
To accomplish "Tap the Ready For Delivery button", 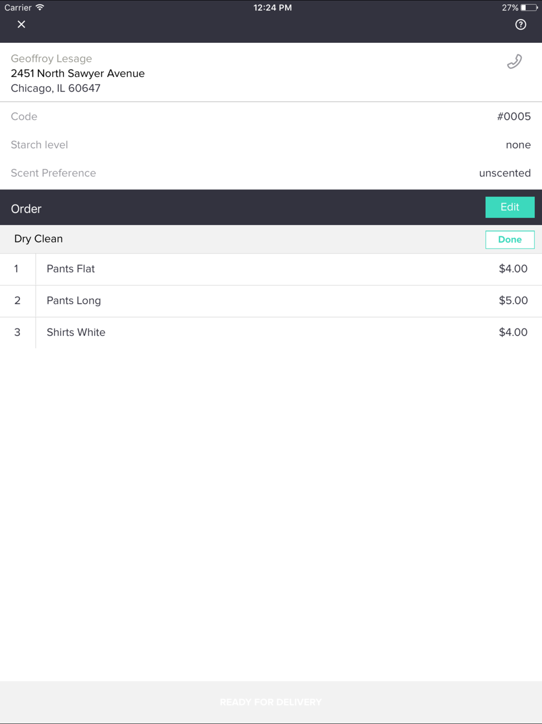I will tap(271, 702).
